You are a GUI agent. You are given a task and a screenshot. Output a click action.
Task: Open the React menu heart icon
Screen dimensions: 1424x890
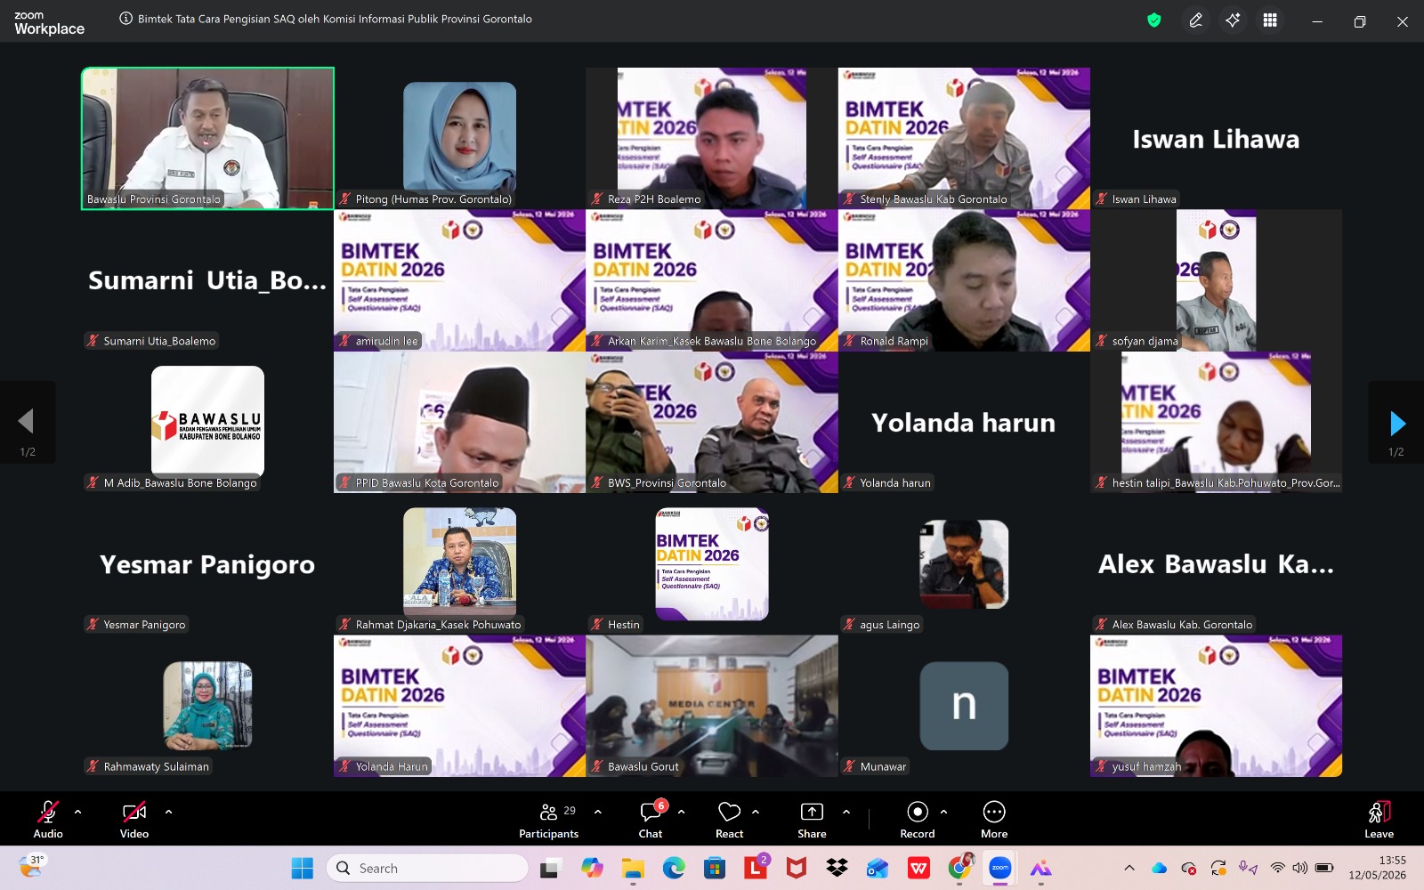[730, 812]
